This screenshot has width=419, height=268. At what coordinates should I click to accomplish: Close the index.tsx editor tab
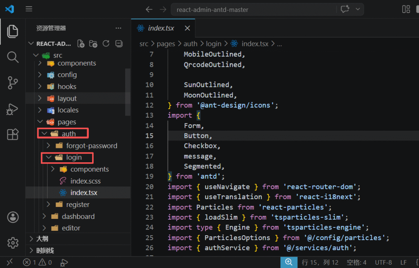(x=187, y=28)
